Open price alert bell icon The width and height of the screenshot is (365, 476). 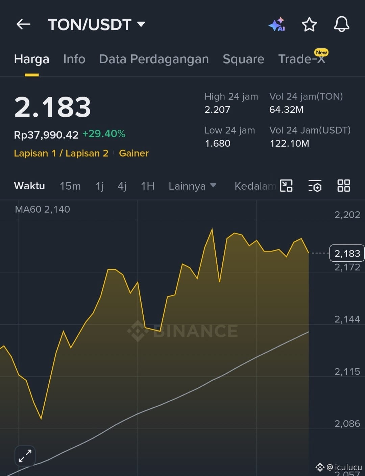click(x=342, y=24)
